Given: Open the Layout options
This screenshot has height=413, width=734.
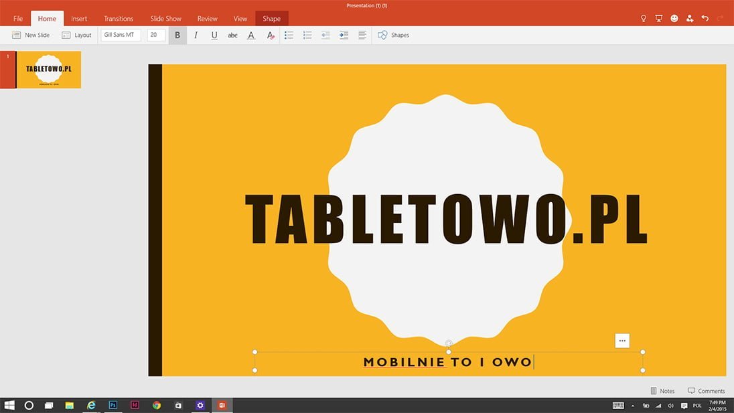Looking at the screenshot, I should [x=76, y=35].
